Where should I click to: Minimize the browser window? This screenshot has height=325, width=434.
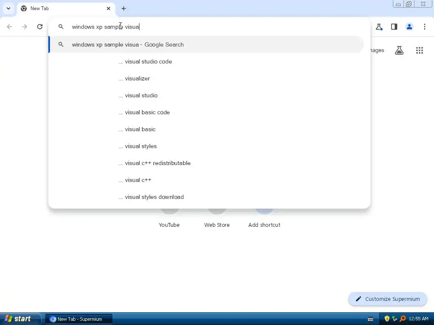398,4
